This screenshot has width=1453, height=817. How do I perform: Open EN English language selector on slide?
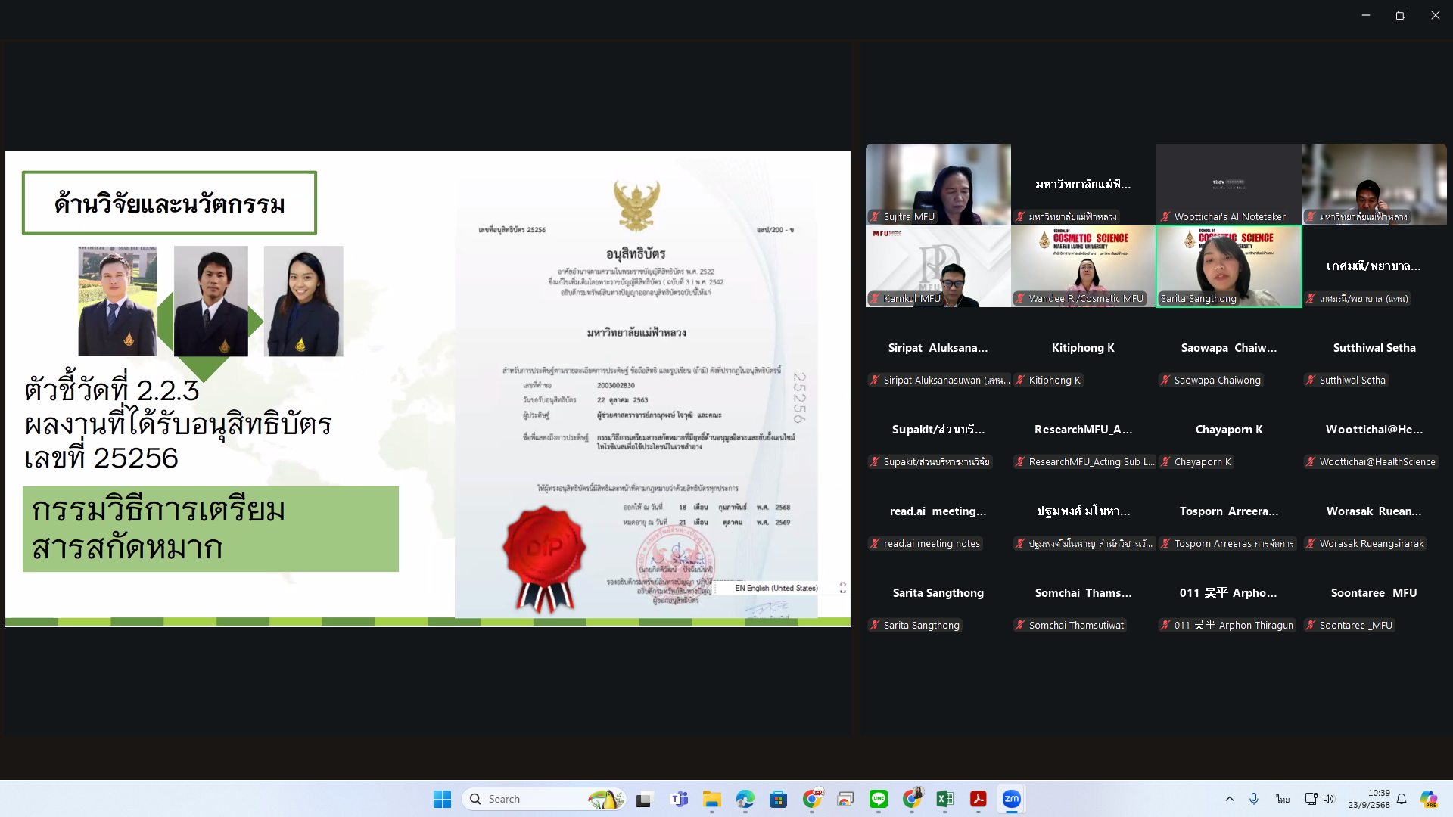coord(776,588)
